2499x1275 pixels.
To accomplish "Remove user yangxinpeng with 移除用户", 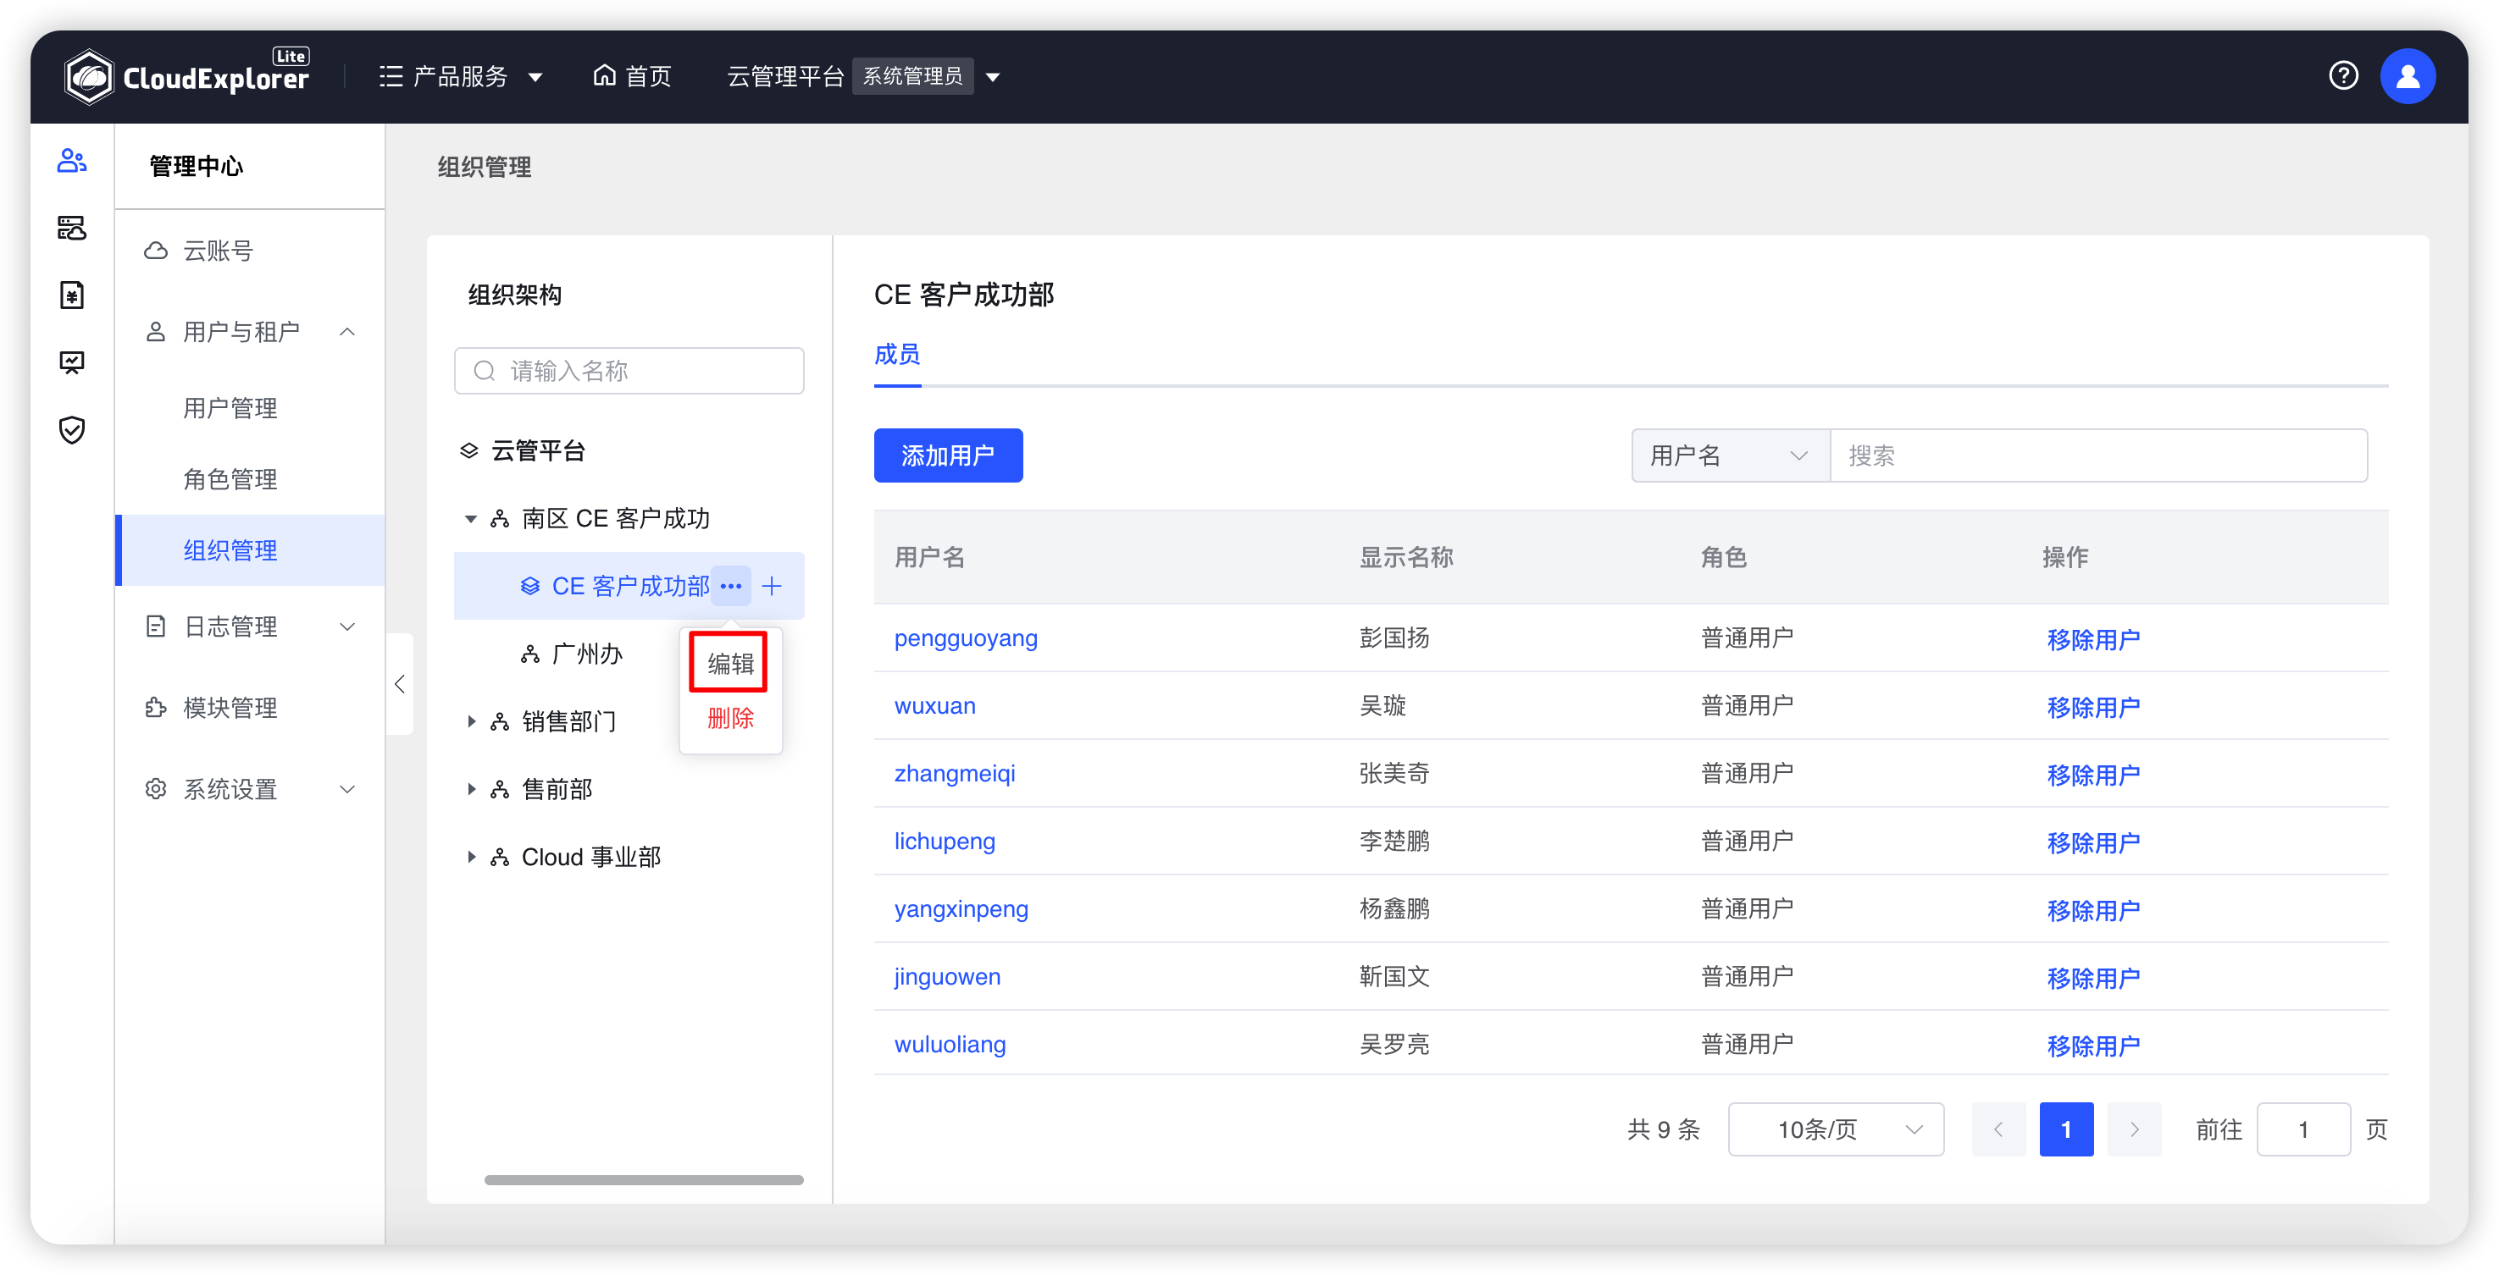I will click(2092, 910).
